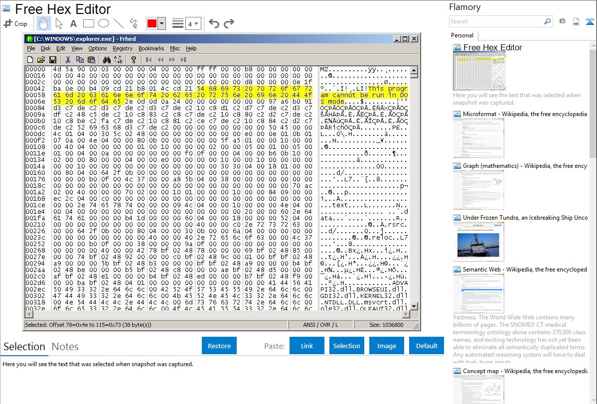Activate the hand pan tool
597x404 pixels.
tap(43, 23)
